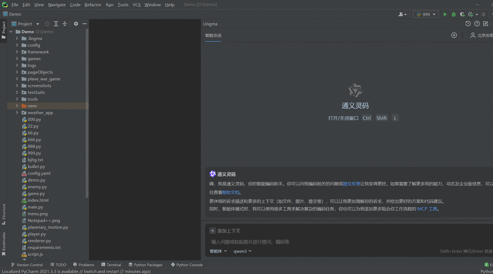Run the 999 configuration
The image size is (493, 274).
[x=445, y=14]
